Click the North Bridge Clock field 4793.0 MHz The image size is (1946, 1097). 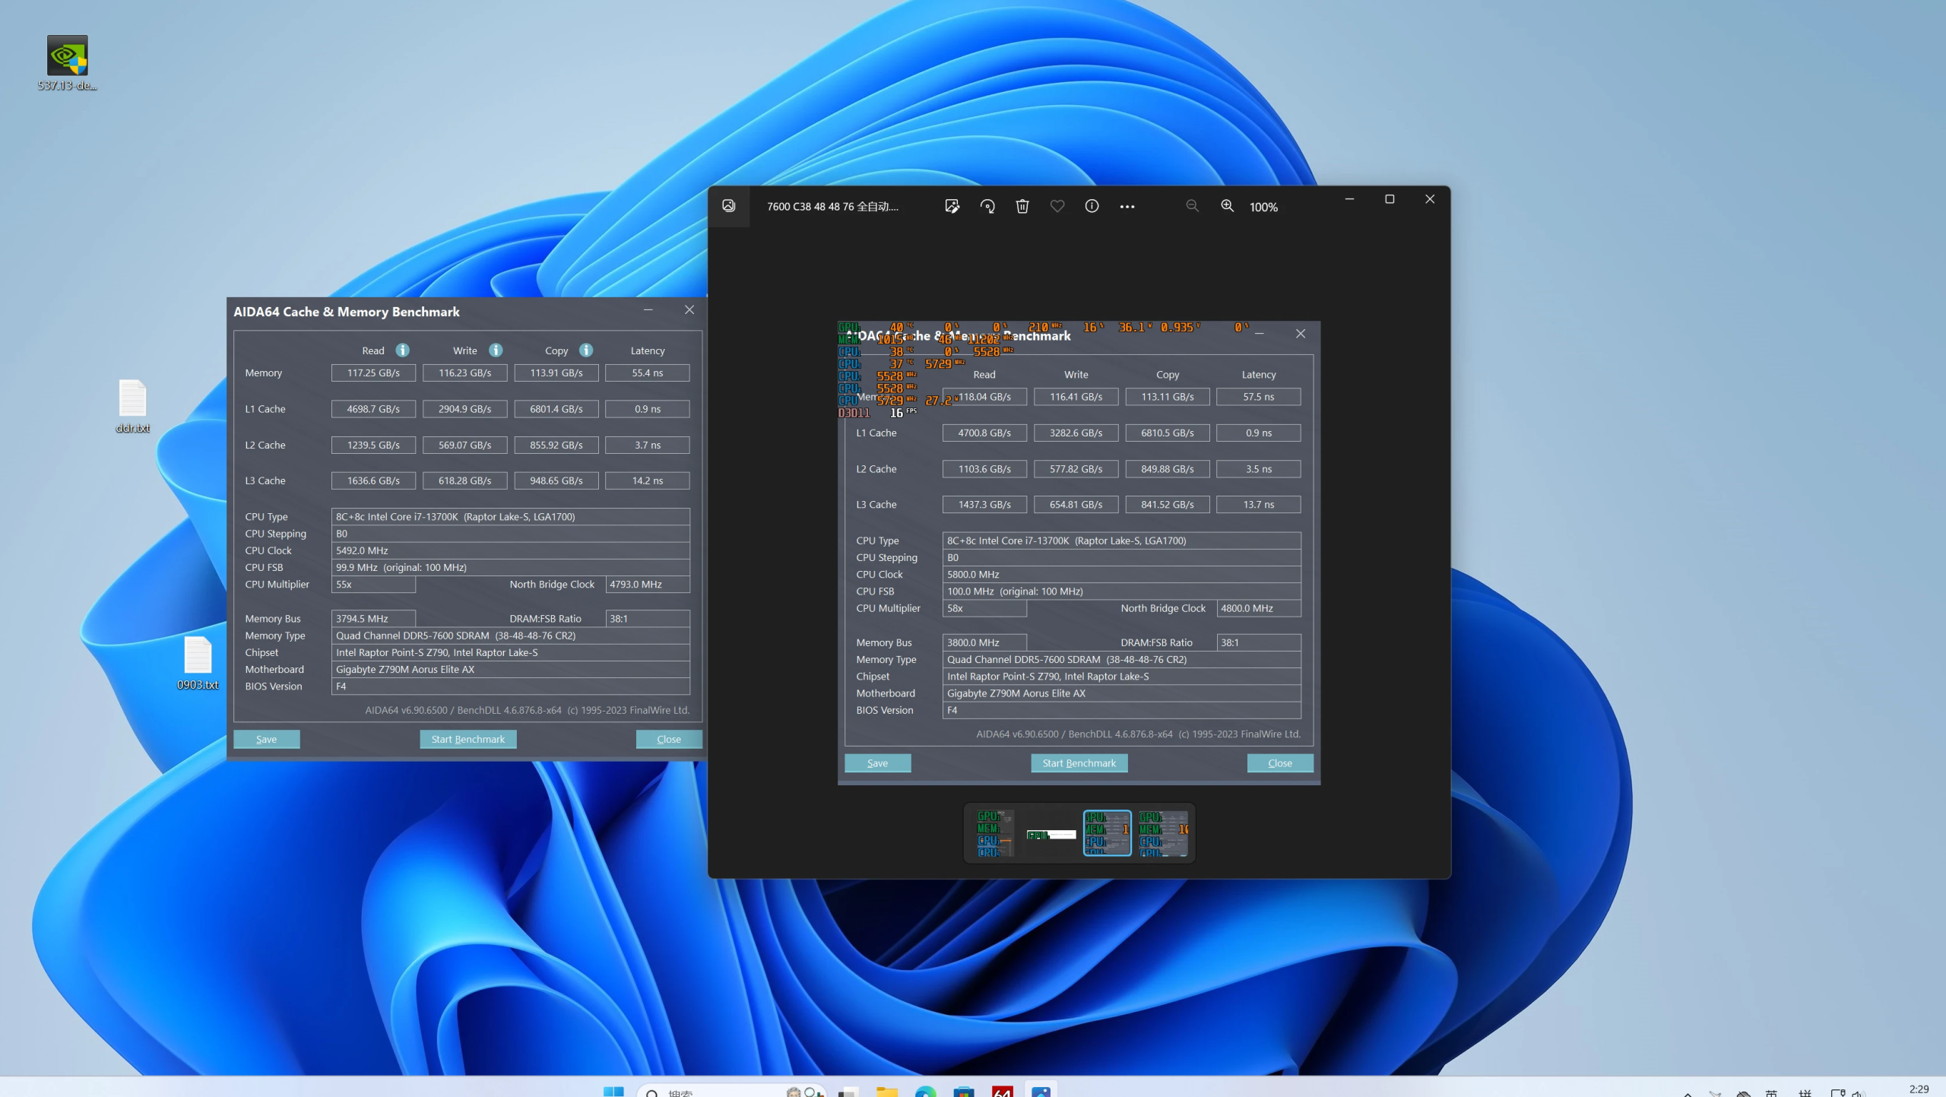click(648, 585)
